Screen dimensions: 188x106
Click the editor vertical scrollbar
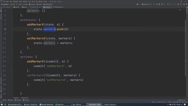[x=185, y=48]
